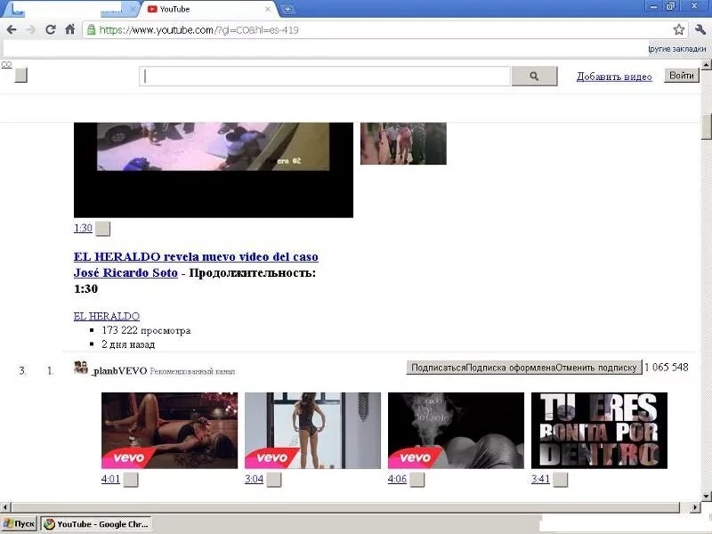Click the vertical scrollbar thumb
712x534 pixels.
(x=706, y=126)
